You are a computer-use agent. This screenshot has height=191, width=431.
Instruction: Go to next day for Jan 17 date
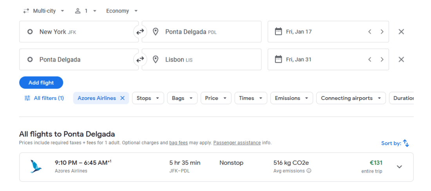click(382, 32)
